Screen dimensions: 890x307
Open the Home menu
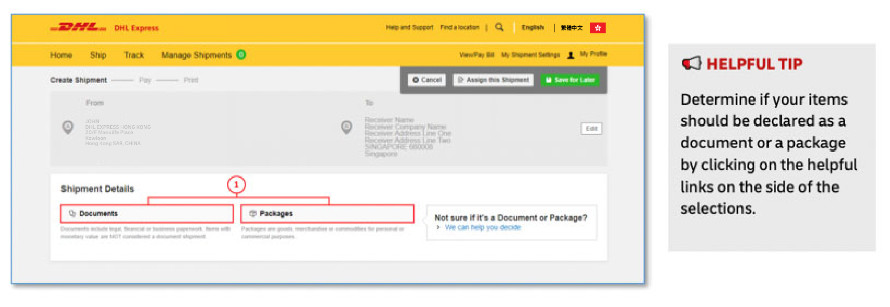point(61,55)
